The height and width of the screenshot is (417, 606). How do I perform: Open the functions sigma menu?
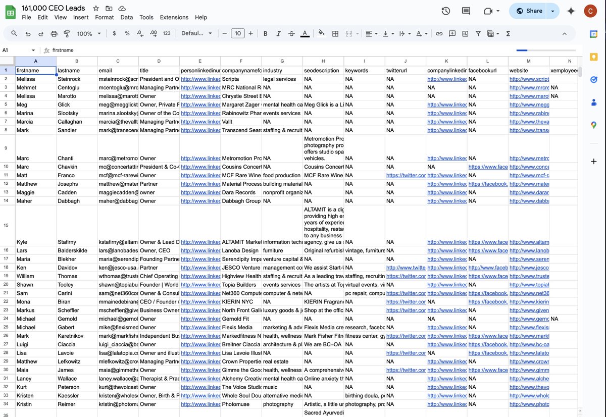click(x=508, y=33)
